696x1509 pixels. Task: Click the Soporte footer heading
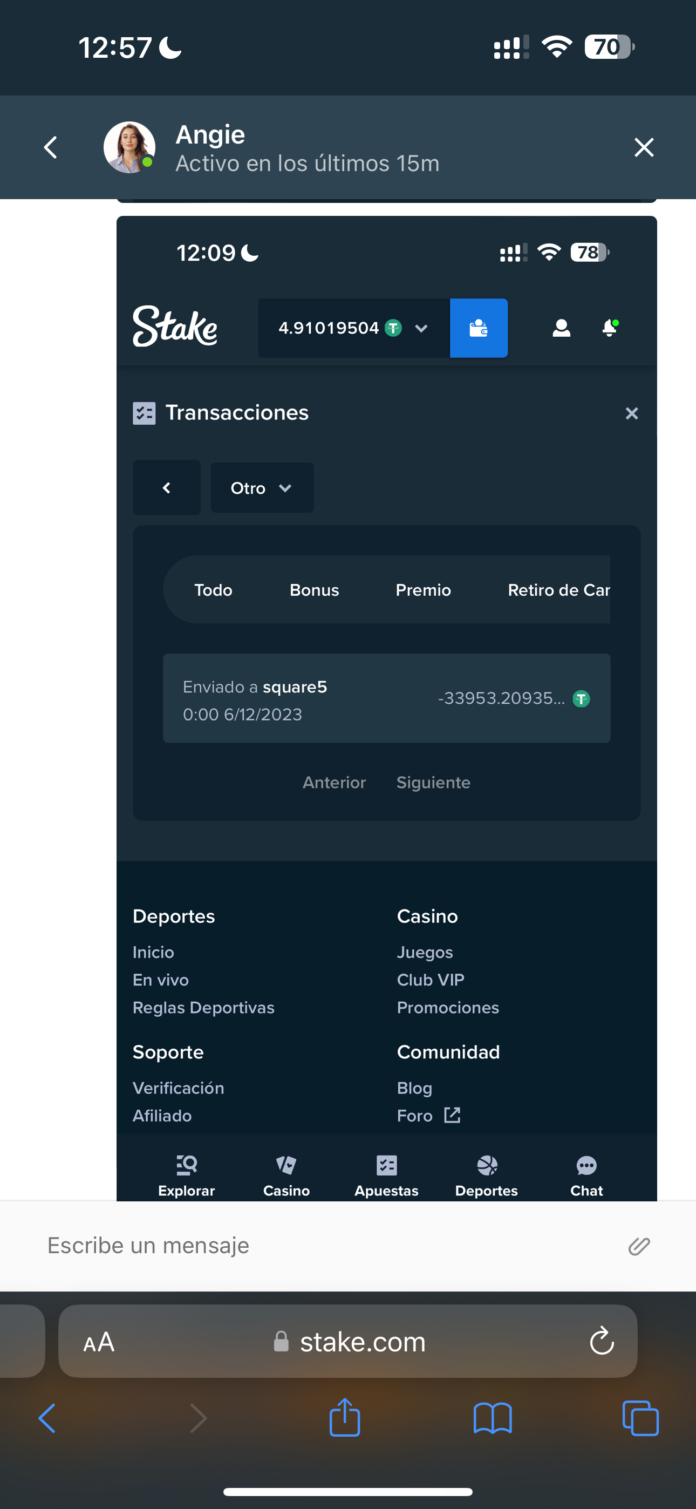[168, 1052]
